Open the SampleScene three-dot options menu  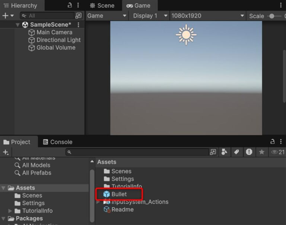79,25
